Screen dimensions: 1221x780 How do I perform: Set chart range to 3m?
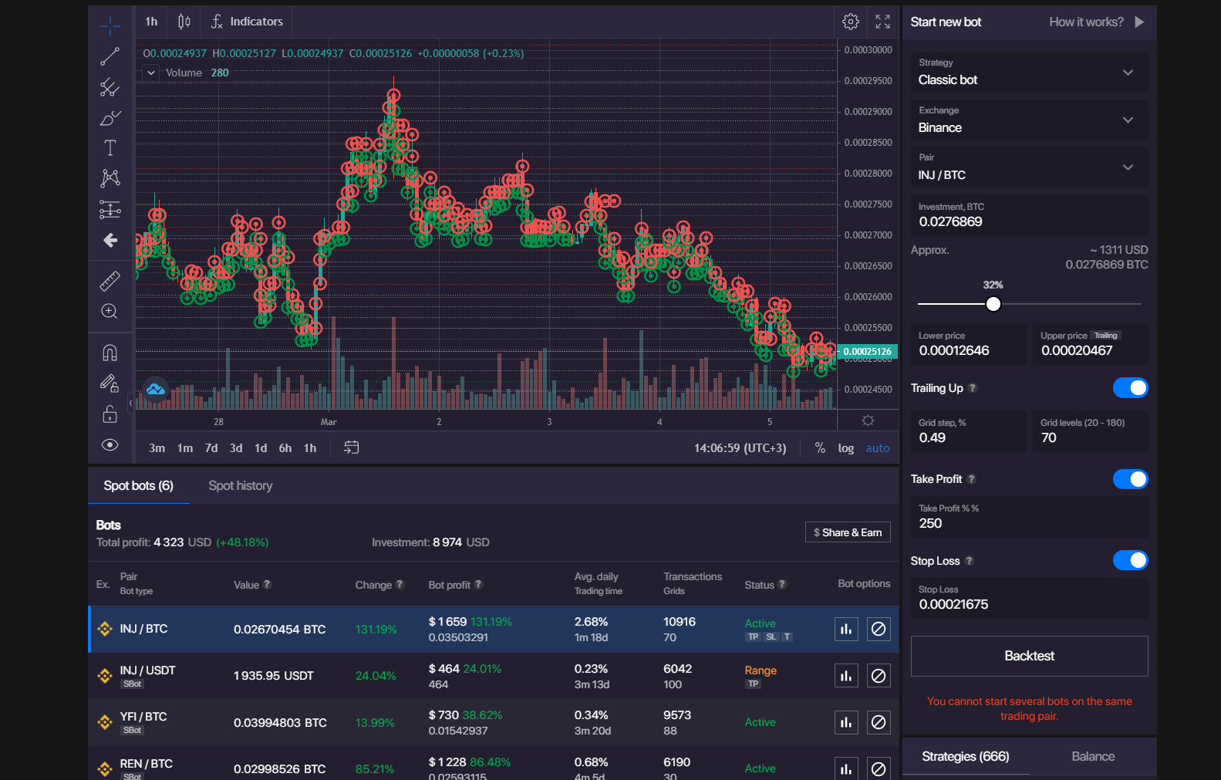pyautogui.click(x=157, y=447)
